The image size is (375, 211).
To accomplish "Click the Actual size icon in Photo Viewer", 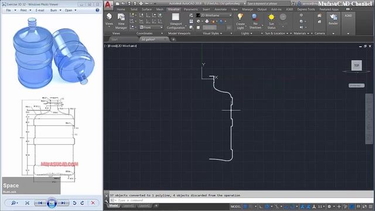I will (28, 203).
